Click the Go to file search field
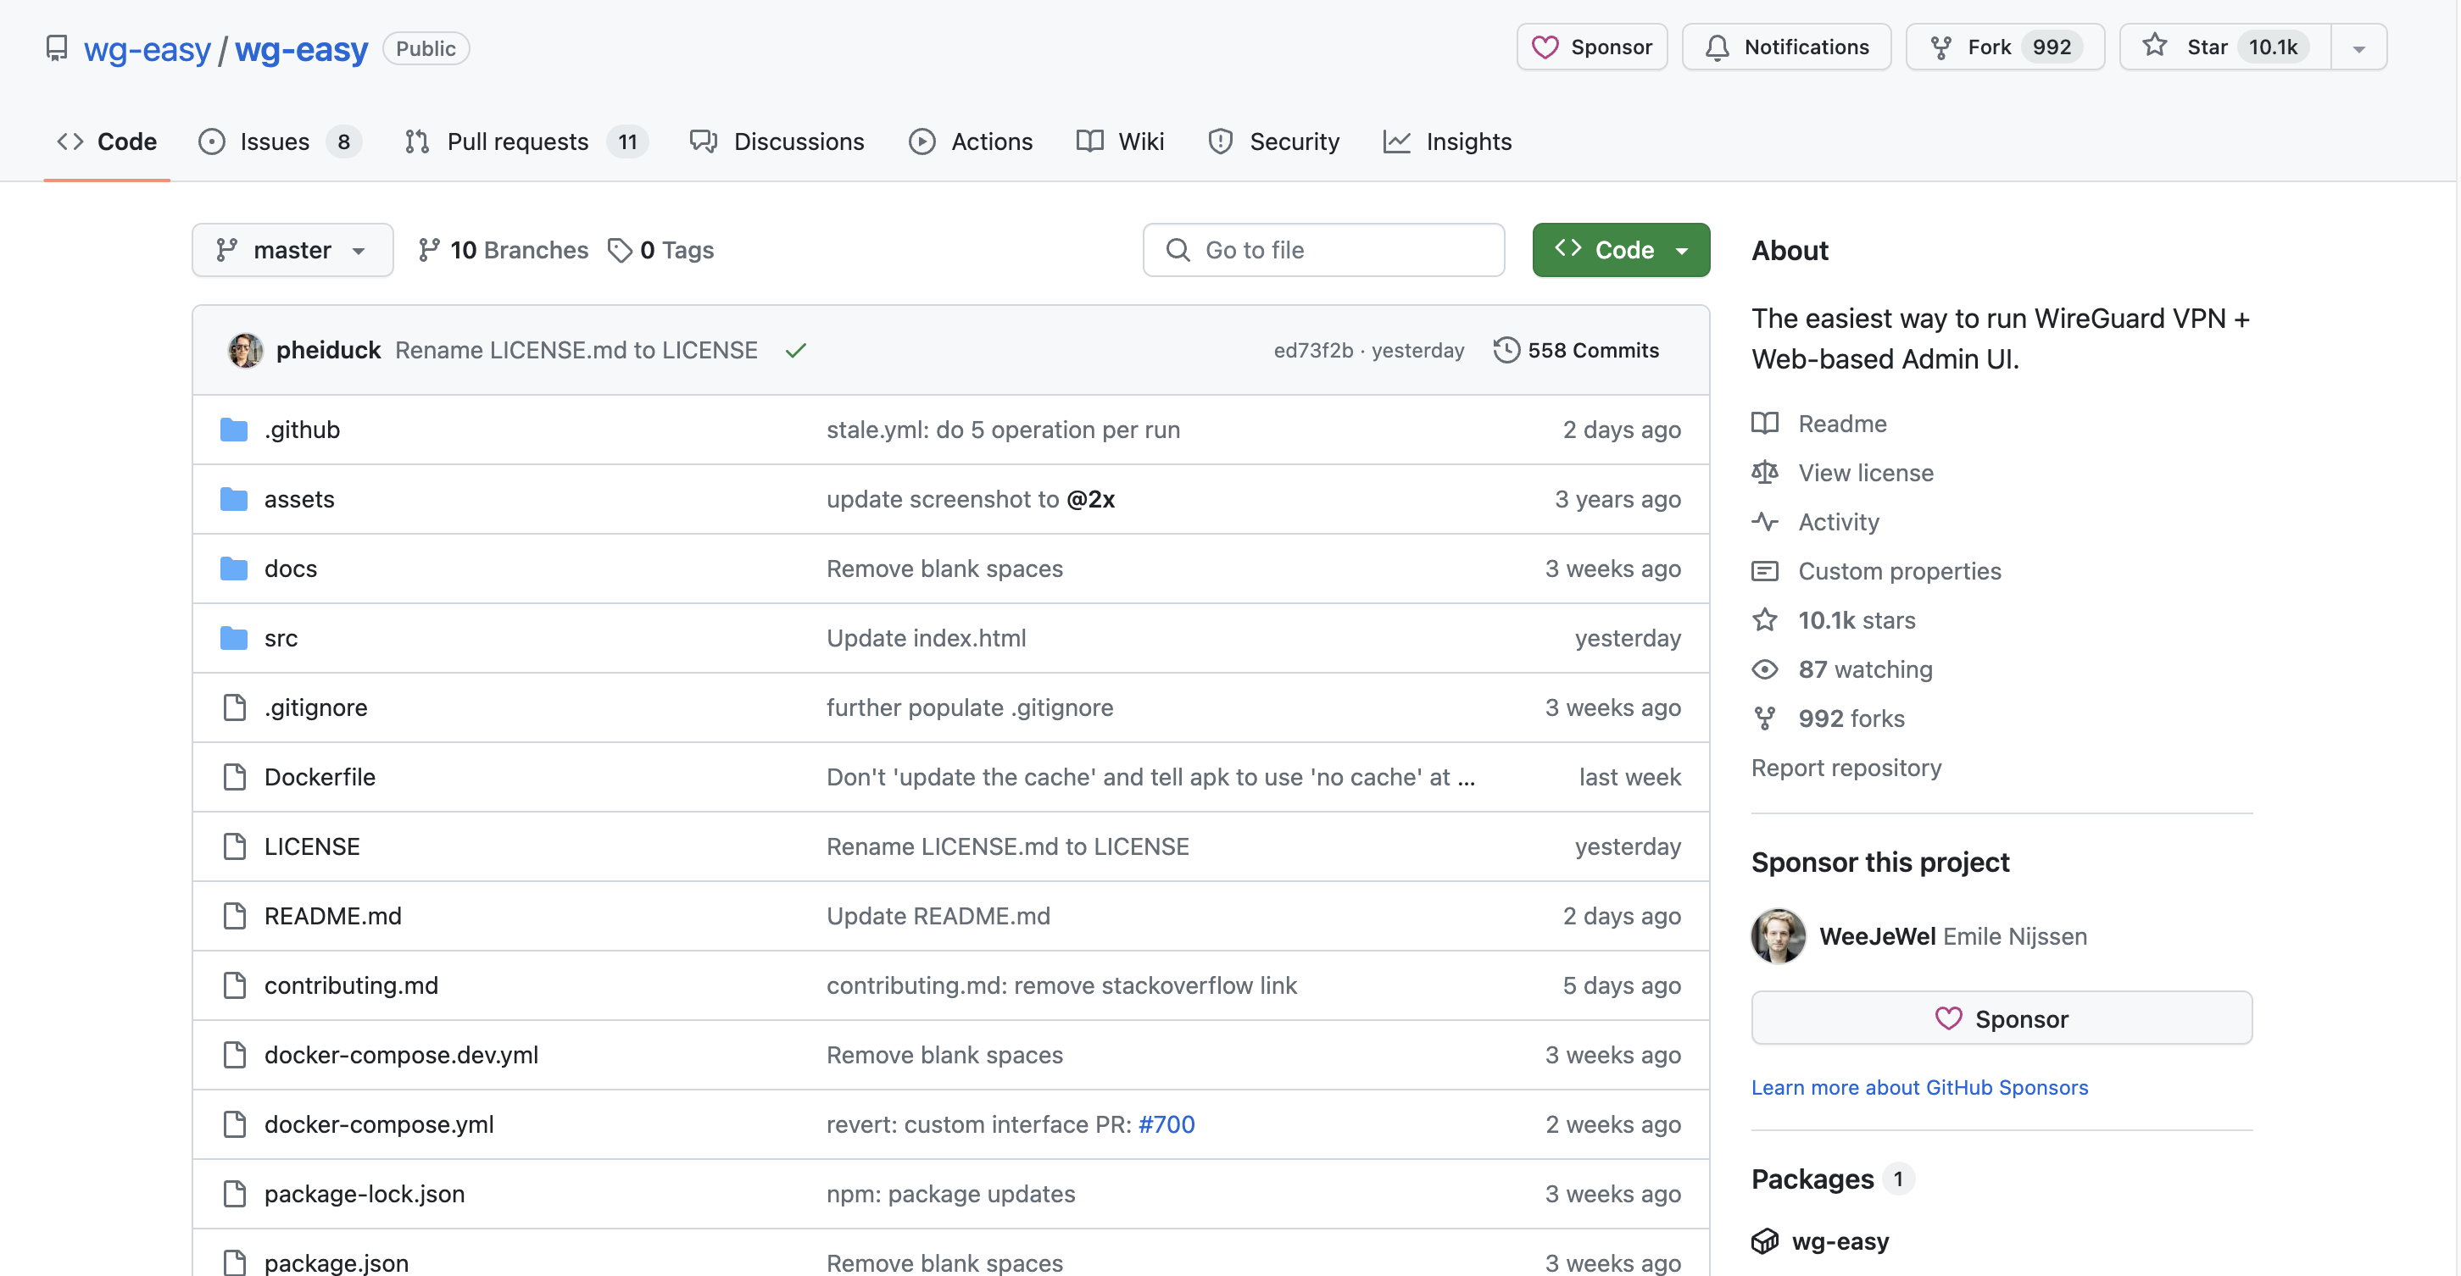 click(1323, 250)
